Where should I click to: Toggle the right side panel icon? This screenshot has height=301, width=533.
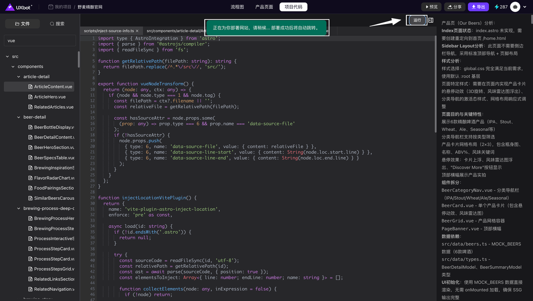point(431,20)
